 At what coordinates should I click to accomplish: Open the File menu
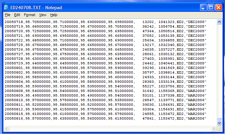[x=8, y=15]
